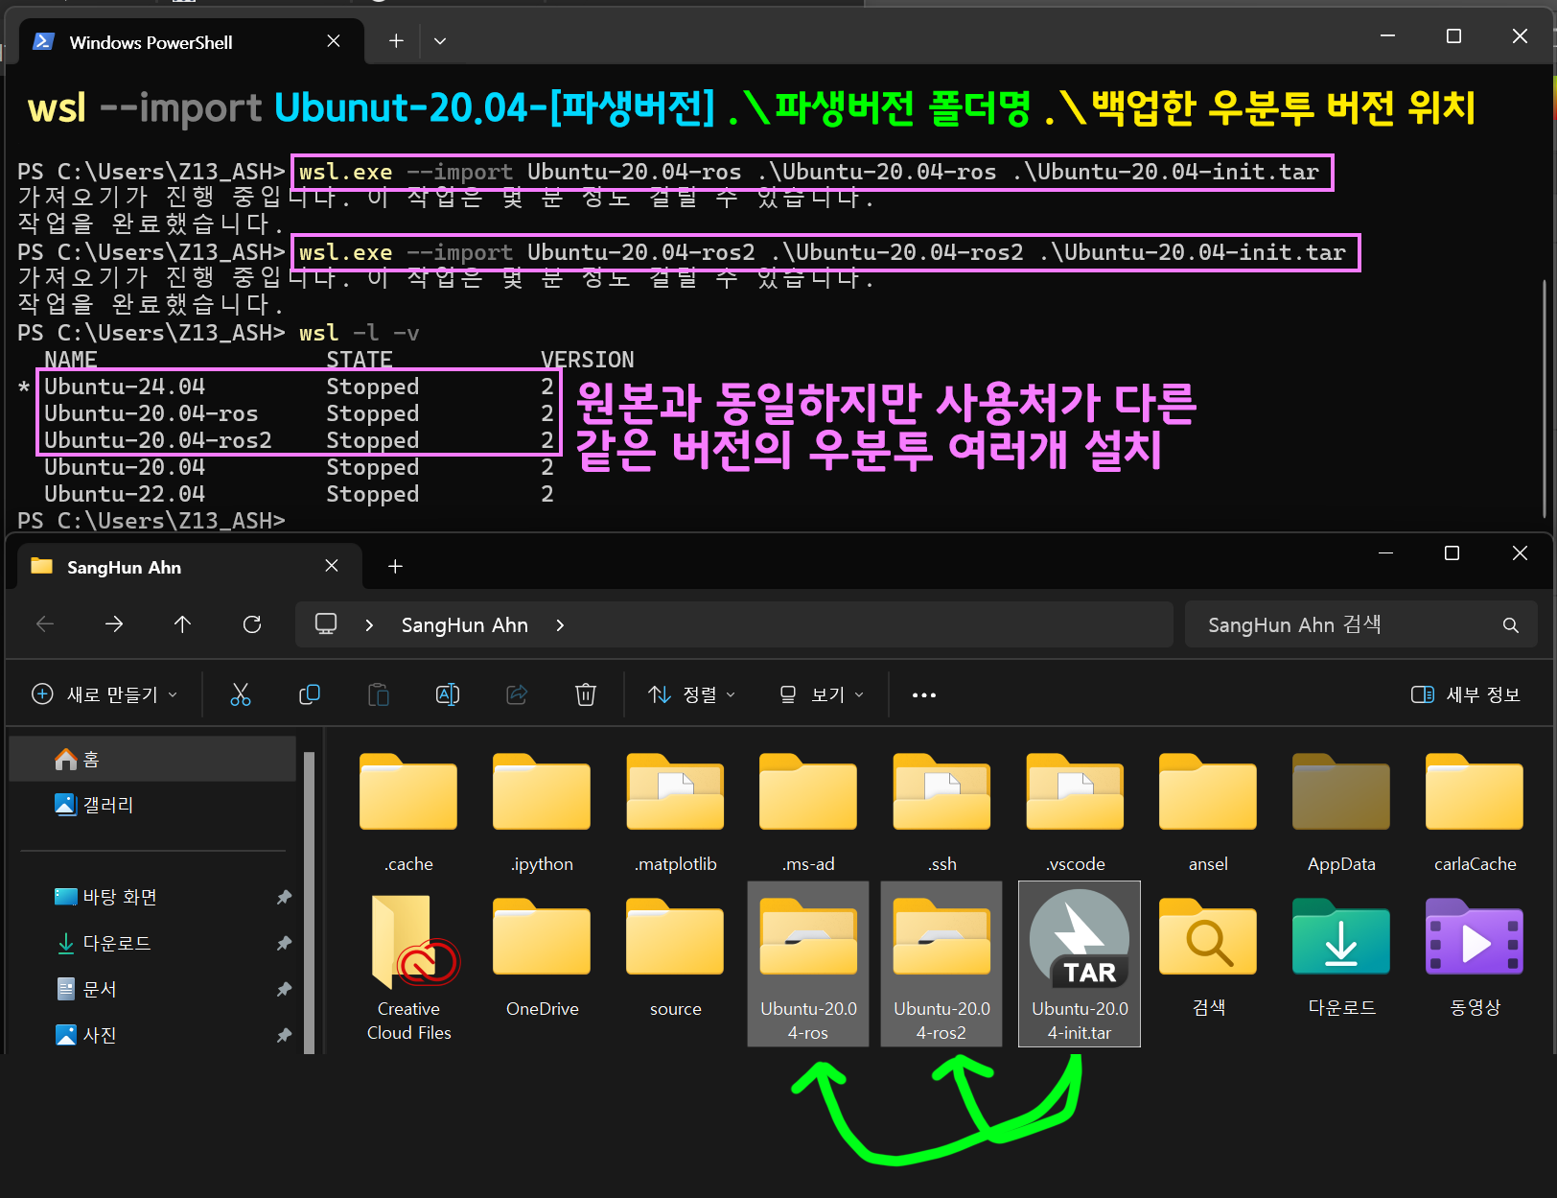Select the Ubuntu-20.04-ros2 folder
The height and width of the screenshot is (1198, 1557).
[941, 964]
